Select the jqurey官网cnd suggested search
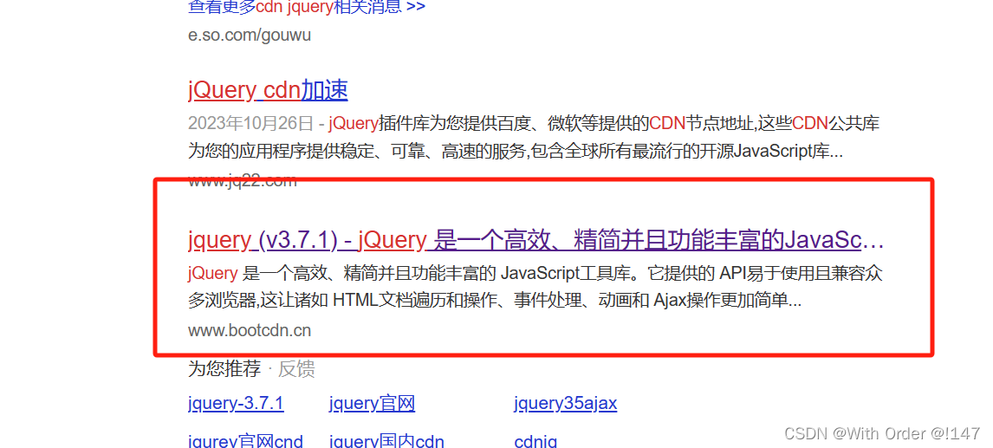993x448 pixels. 246,440
